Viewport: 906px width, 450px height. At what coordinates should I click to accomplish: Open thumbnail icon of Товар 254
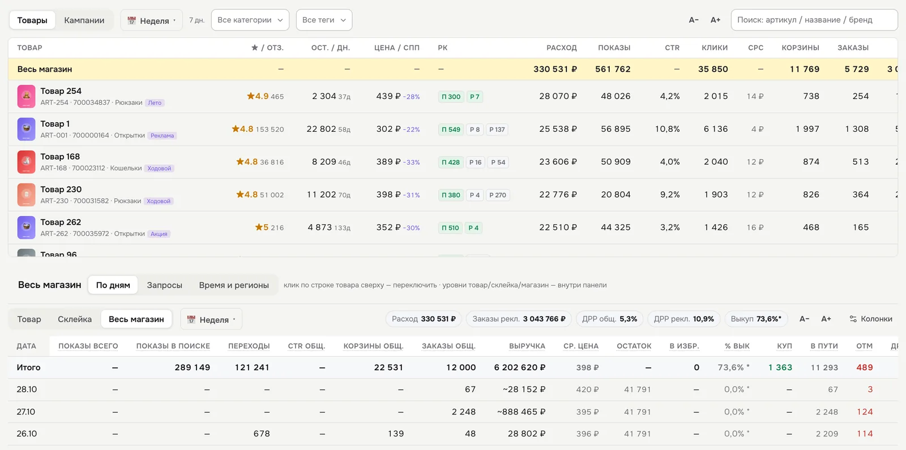click(27, 96)
